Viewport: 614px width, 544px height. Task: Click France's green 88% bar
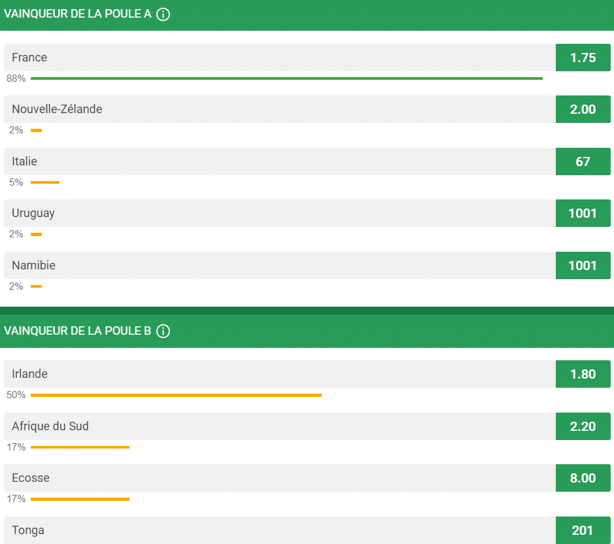(x=286, y=78)
